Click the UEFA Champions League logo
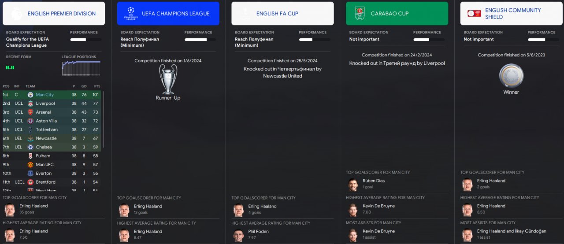The height and width of the screenshot is (244, 564). click(130, 13)
